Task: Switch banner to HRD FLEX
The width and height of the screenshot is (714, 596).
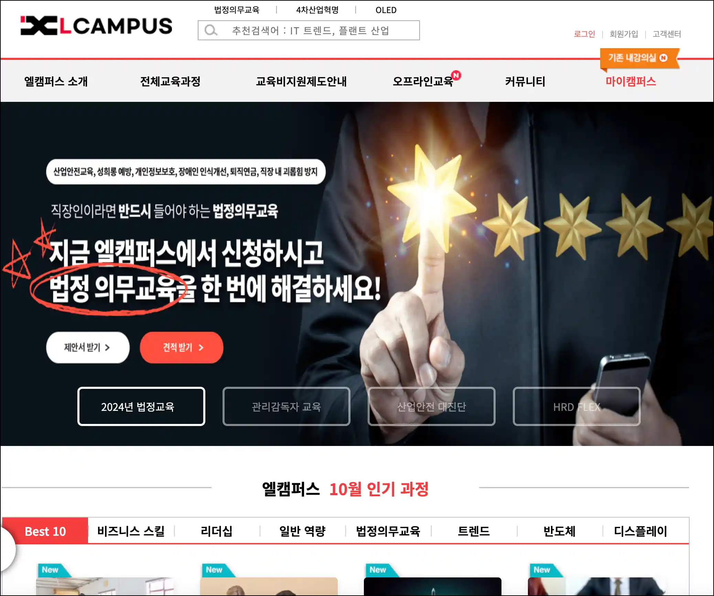Action: 576,406
